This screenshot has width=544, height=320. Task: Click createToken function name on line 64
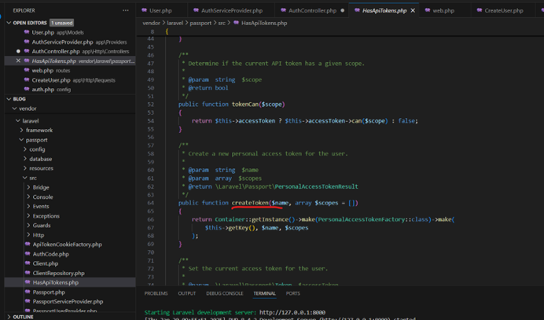coord(250,203)
